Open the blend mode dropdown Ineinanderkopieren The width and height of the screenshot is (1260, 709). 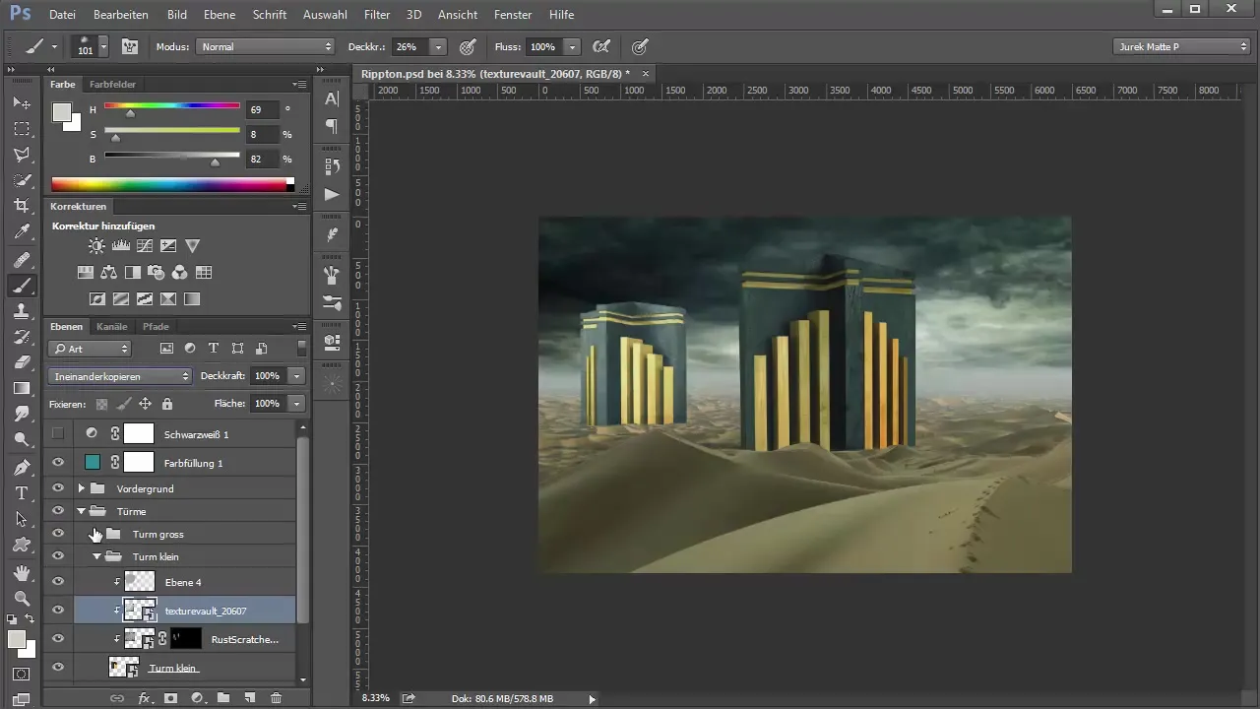[120, 376]
